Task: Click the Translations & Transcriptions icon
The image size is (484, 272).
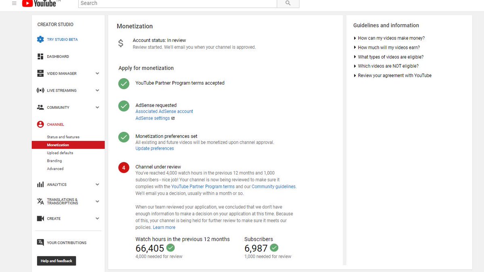Action: 40,201
